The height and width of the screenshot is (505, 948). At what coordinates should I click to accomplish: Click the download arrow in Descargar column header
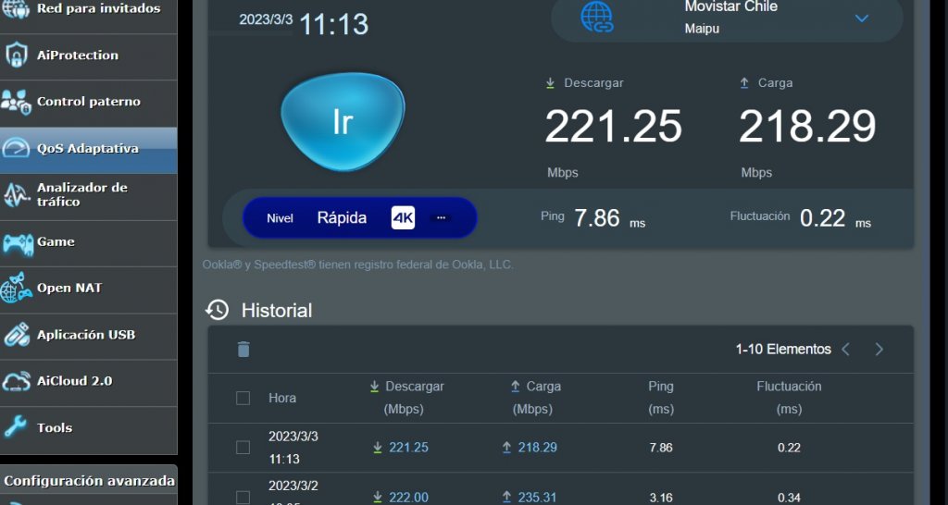pos(374,386)
